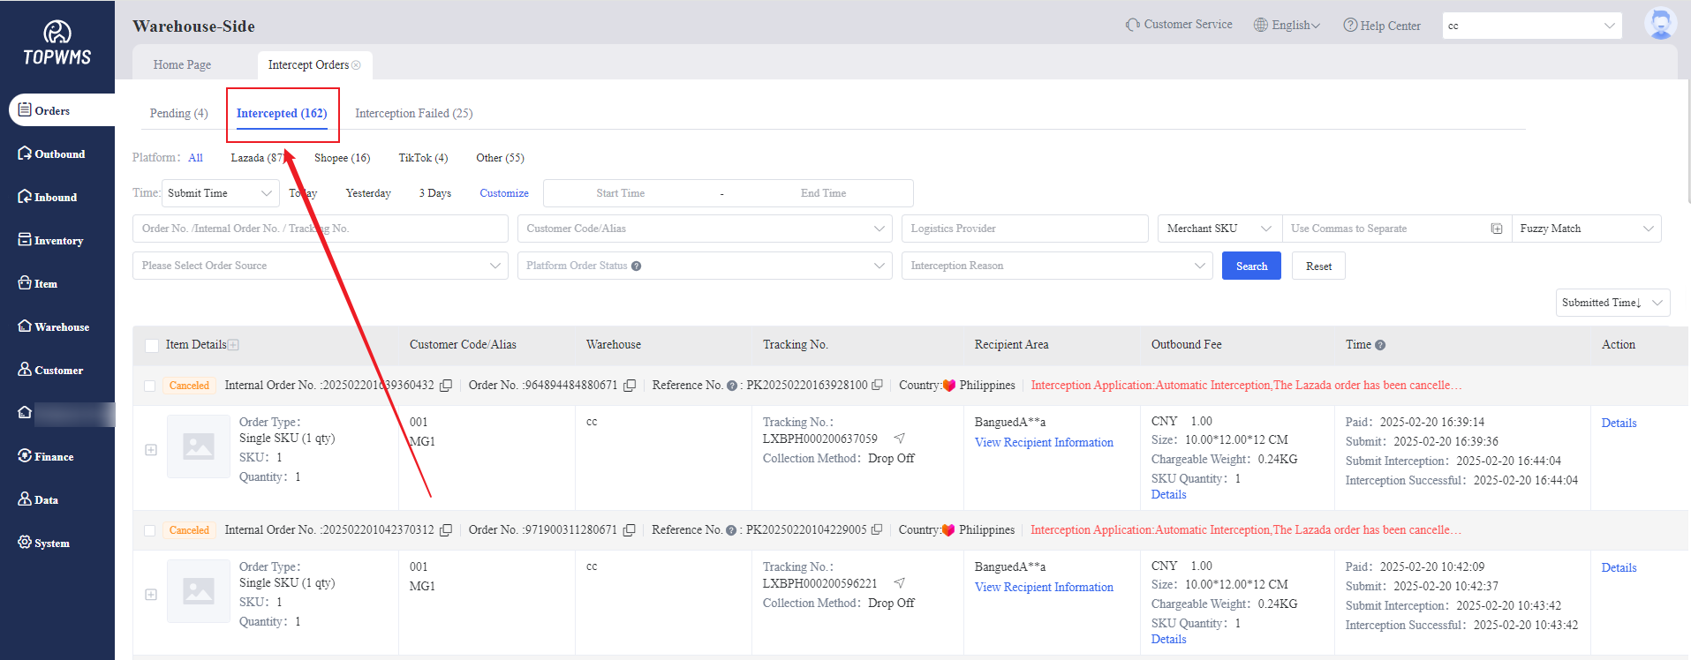Open Finance section in sidebar
The width and height of the screenshot is (1691, 660).
(54, 456)
